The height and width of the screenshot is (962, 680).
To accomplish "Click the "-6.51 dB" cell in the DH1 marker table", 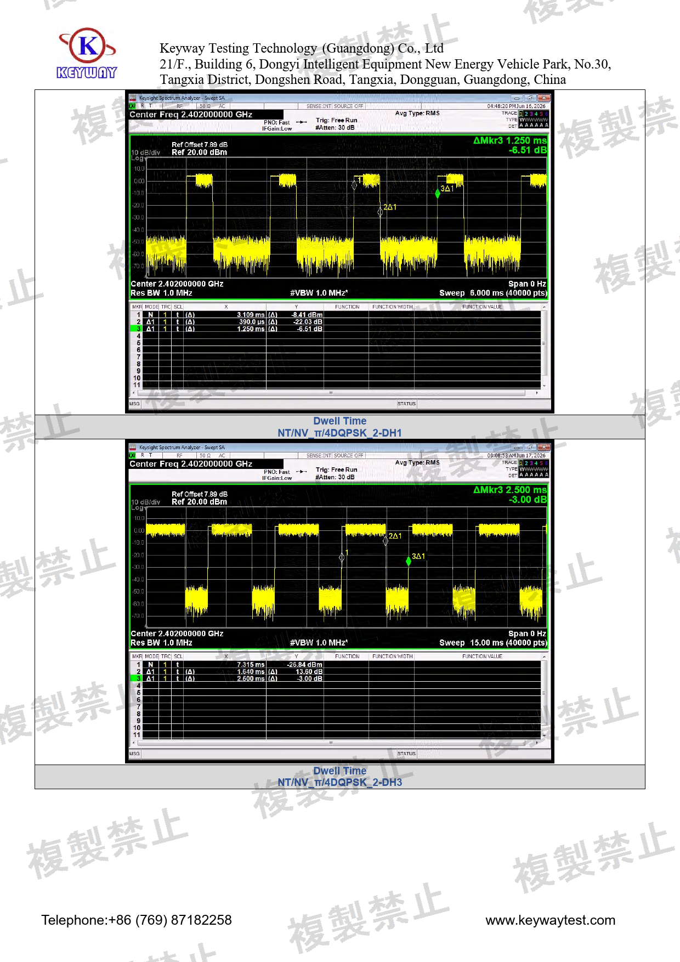I will pyautogui.click(x=310, y=329).
